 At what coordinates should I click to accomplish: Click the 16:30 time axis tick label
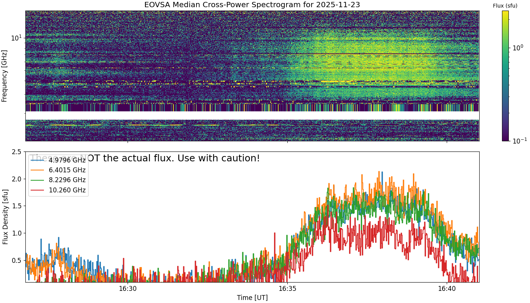point(128,289)
